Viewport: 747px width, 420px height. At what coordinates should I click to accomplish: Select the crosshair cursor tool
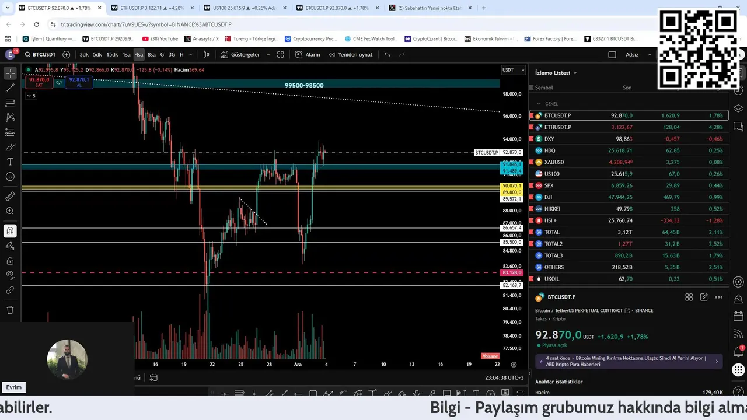tap(10, 73)
